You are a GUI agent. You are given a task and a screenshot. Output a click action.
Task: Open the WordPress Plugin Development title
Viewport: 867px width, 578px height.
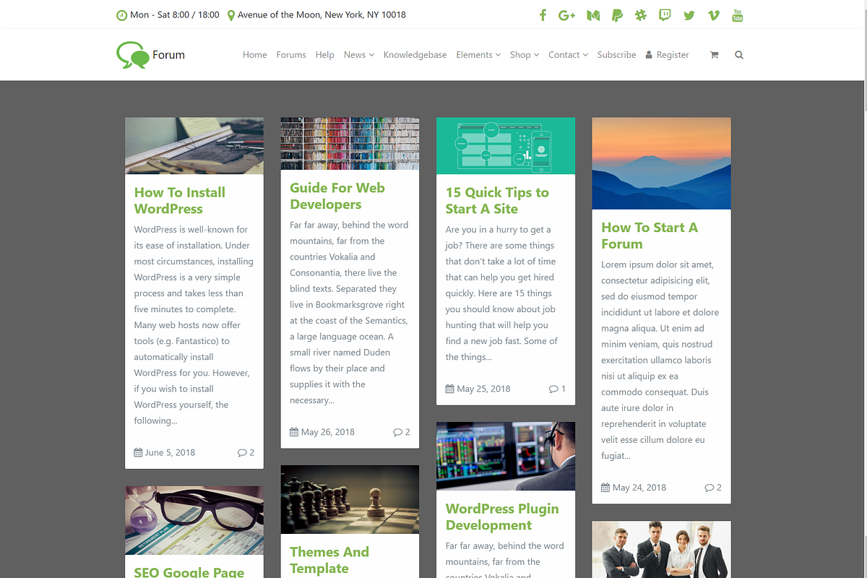pos(502,517)
